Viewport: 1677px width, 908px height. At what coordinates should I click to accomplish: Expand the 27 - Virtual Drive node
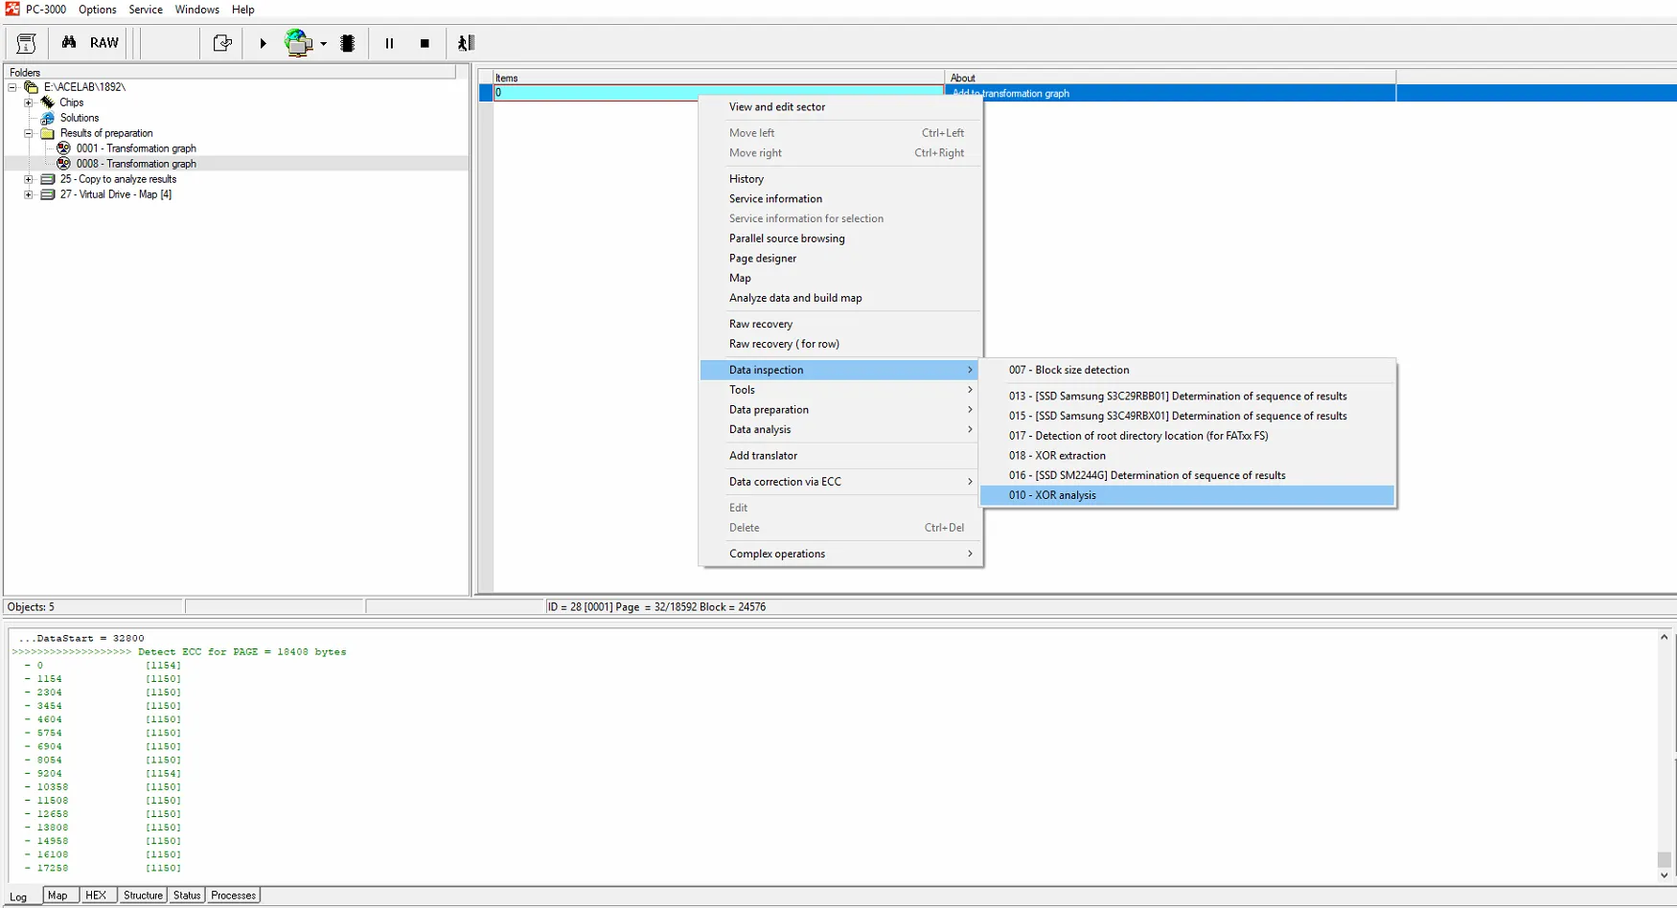(29, 194)
